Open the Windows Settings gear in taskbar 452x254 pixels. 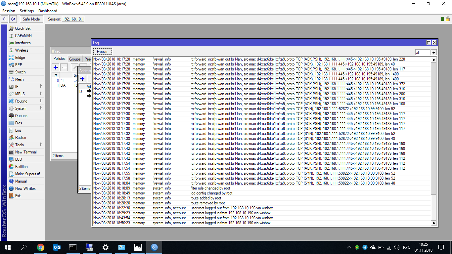click(105, 247)
